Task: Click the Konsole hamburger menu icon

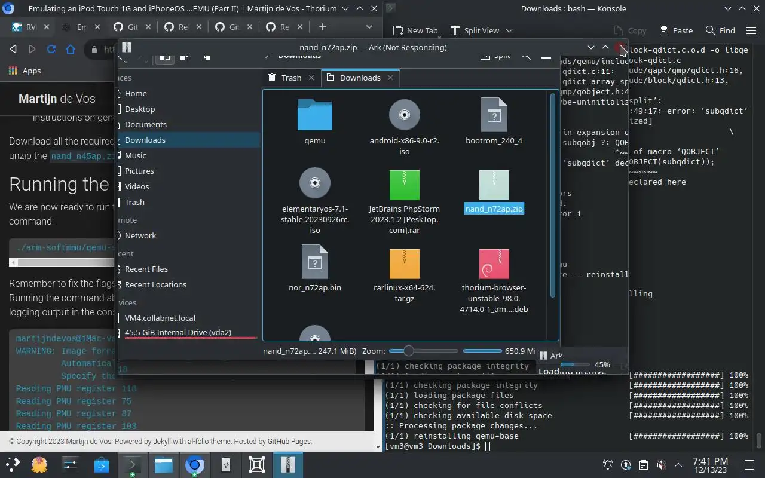Action: [751, 30]
